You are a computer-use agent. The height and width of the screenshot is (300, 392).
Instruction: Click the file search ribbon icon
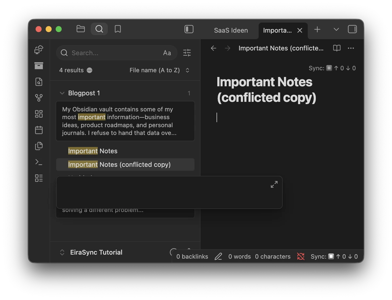tap(39, 82)
